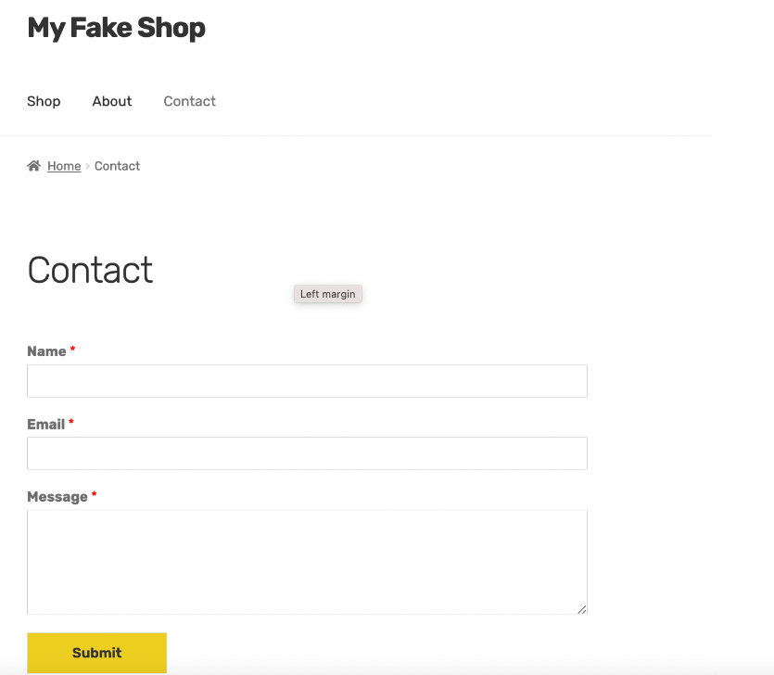Image resolution: width=774 pixels, height=675 pixels.
Task: Click the red asterisk beside Name
Action: [72, 350]
